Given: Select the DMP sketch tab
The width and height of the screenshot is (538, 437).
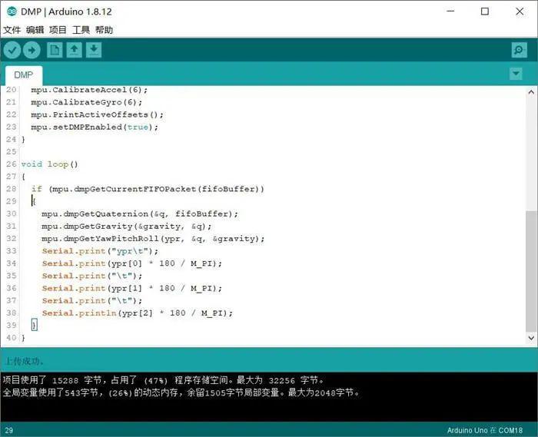Looking at the screenshot, I should click(23, 74).
